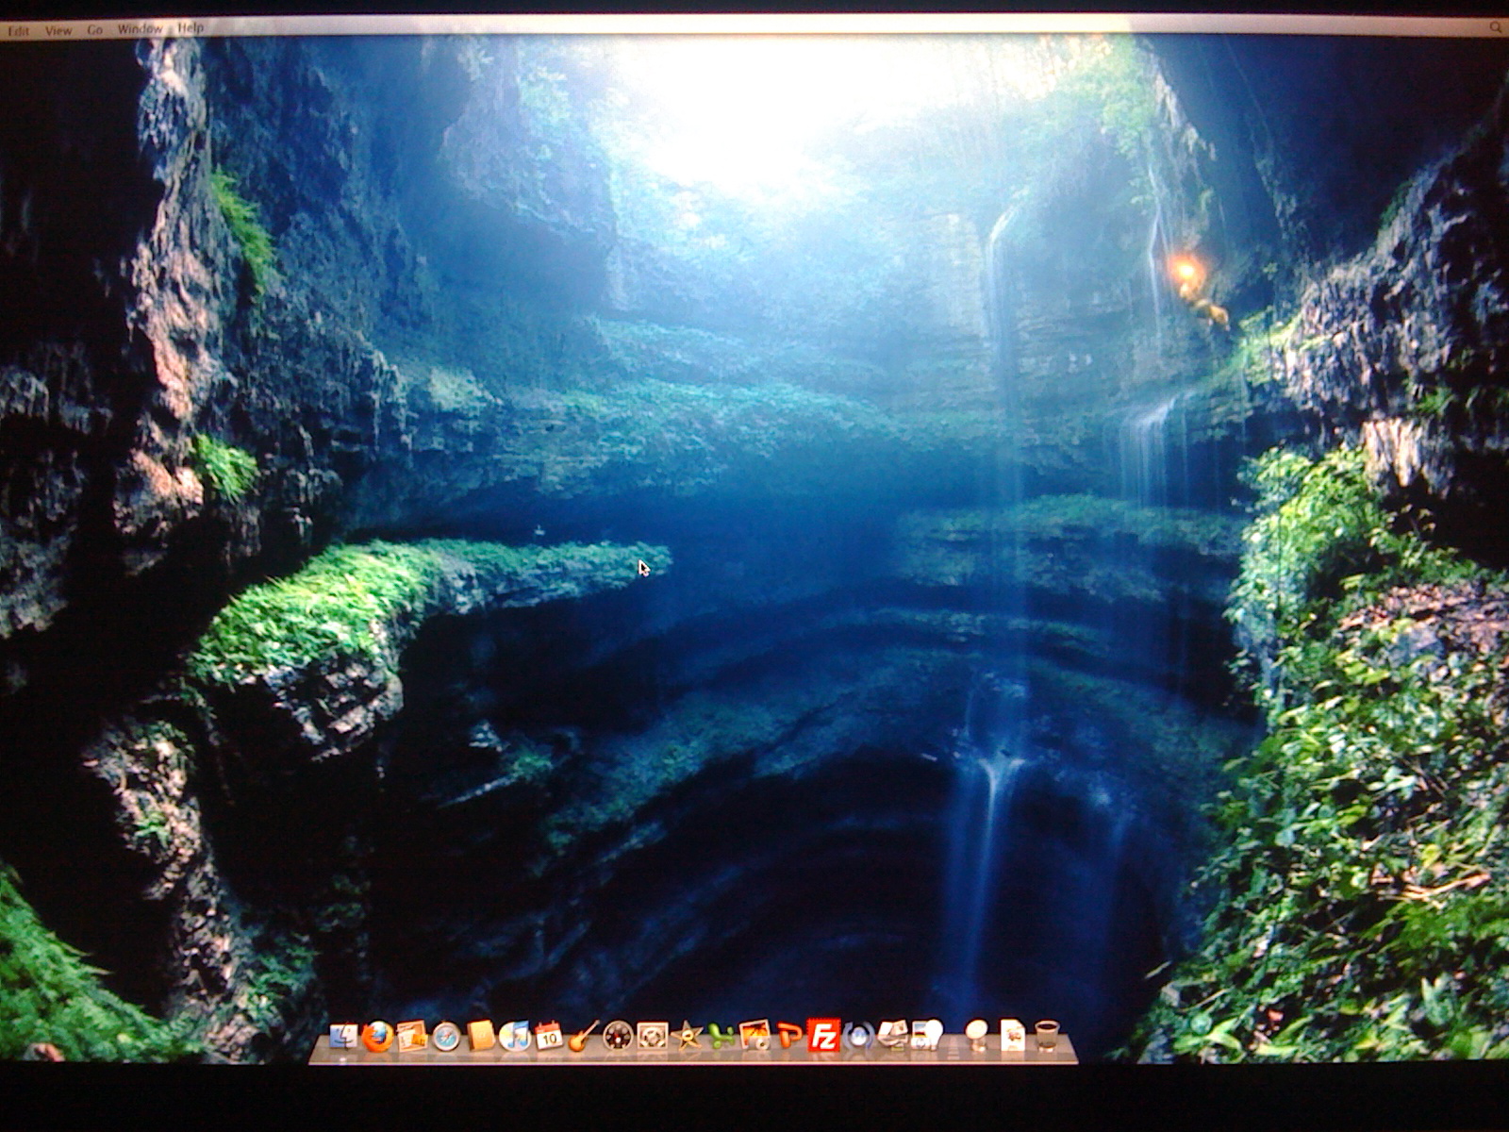Launch FileZilla from the dock

pos(824,1035)
